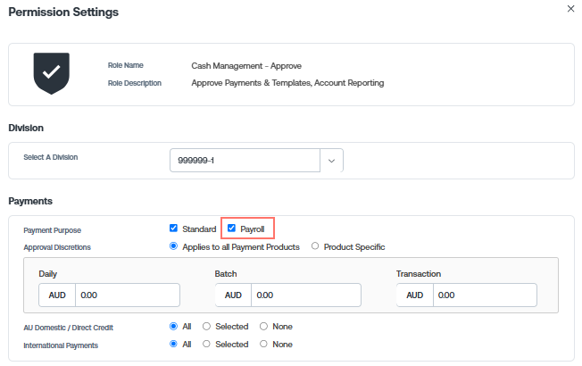Click the AUD currency label under Batch
The width and height of the screenshot is (582, 366).
(x=233, y=295)
